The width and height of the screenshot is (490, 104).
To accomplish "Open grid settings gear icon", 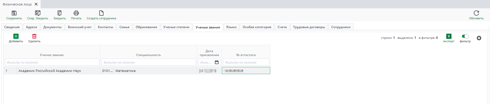I will 479,38.
